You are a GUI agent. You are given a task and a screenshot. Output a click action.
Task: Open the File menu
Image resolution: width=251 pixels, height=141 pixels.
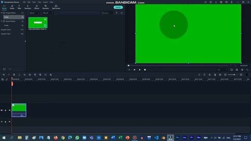click(x=24, y=2)
